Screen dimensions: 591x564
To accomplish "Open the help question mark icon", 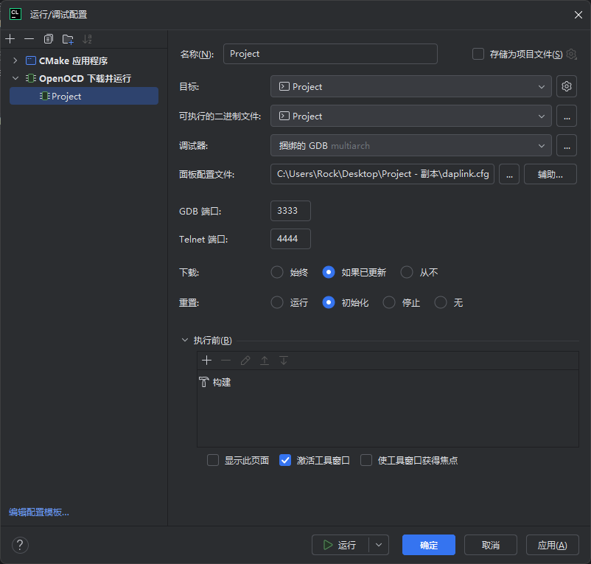I will pyautogui.click(x=19, y=545).
